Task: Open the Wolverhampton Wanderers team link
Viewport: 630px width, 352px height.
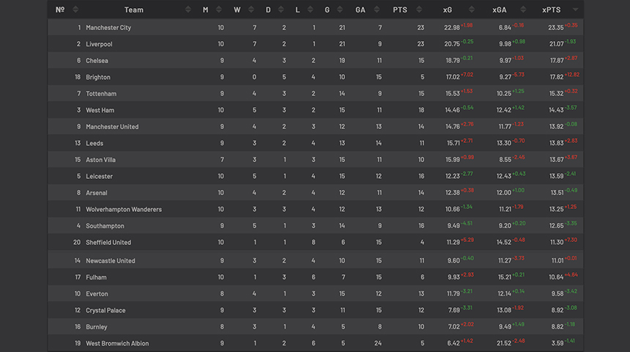Action: coord(124,210)
